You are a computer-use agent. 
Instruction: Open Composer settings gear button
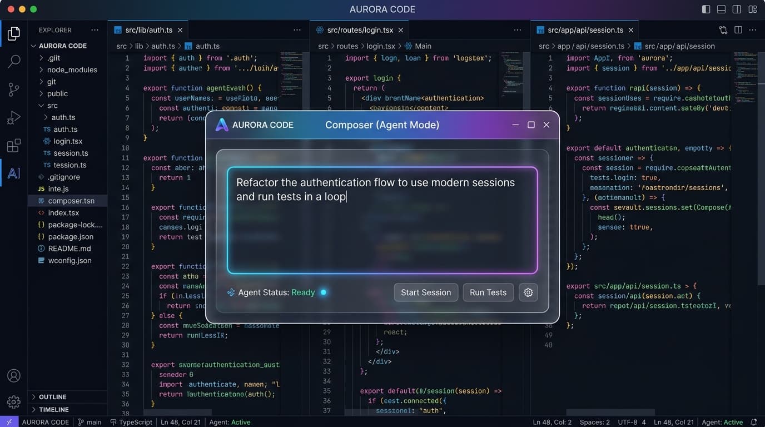tap(528, 292)
